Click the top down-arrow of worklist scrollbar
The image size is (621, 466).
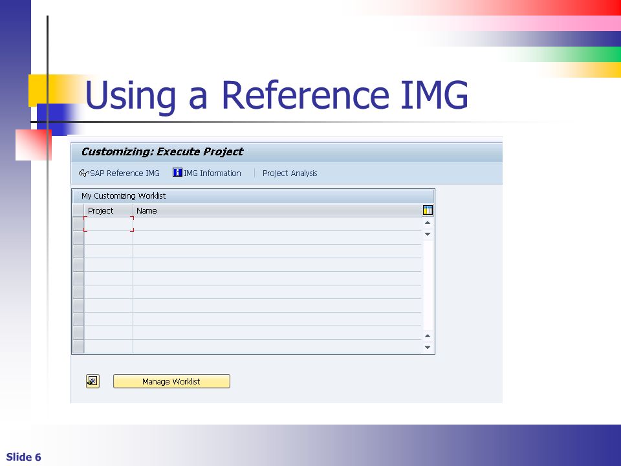click(428, 234)
